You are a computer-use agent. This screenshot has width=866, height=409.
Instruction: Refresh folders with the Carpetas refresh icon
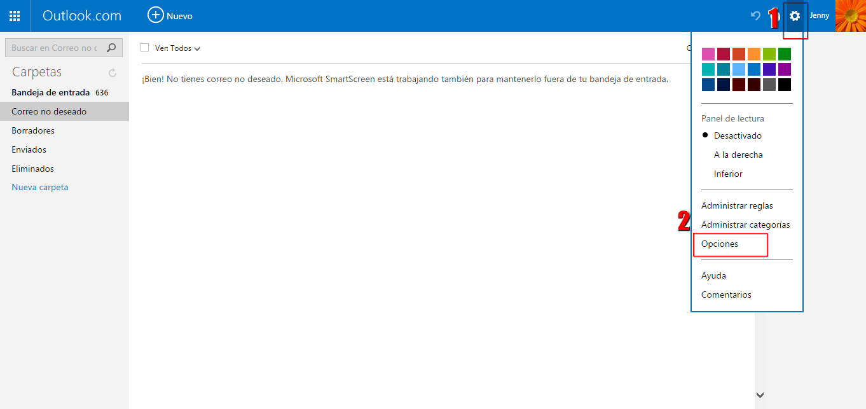[113, 73]
